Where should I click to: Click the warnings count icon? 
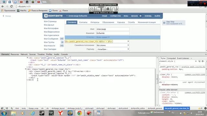point(201,108)
